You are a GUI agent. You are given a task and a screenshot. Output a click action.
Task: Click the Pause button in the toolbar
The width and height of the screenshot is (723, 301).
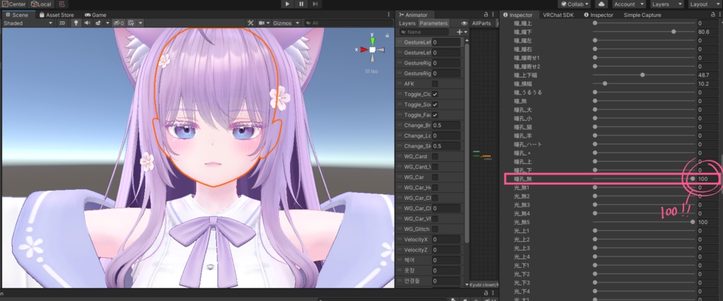tap(301, 4)
